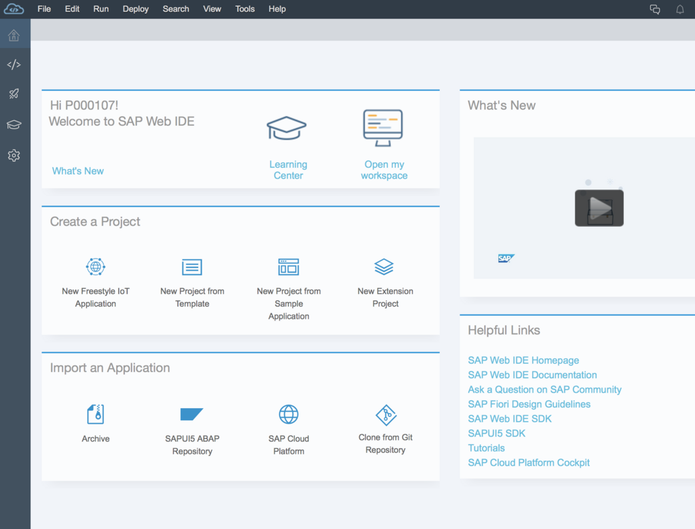Click the New Freestyle IoT Application icon
The image size is (695, 529).
(95, 266)
